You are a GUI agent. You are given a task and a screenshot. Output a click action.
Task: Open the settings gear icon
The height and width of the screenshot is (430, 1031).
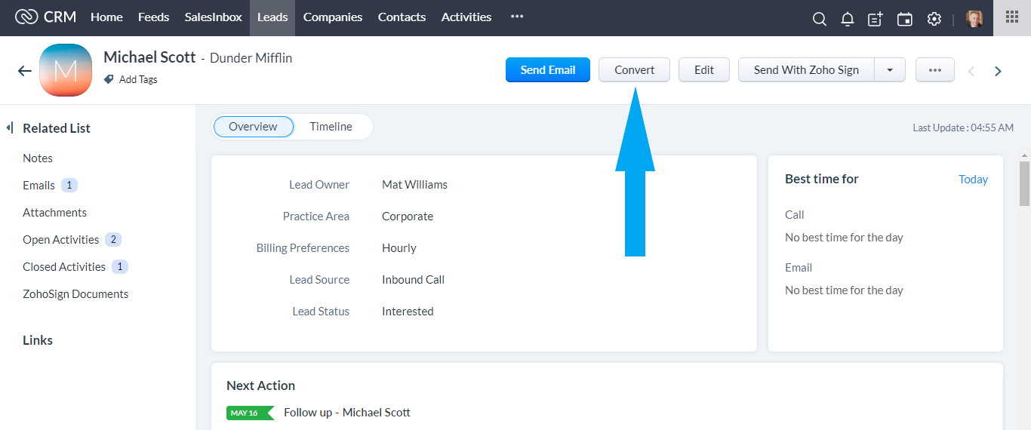click(934, 19)
